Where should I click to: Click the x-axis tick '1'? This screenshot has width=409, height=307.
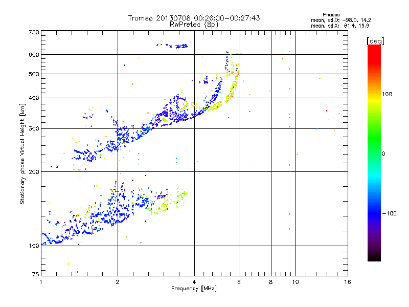point(41,282)
